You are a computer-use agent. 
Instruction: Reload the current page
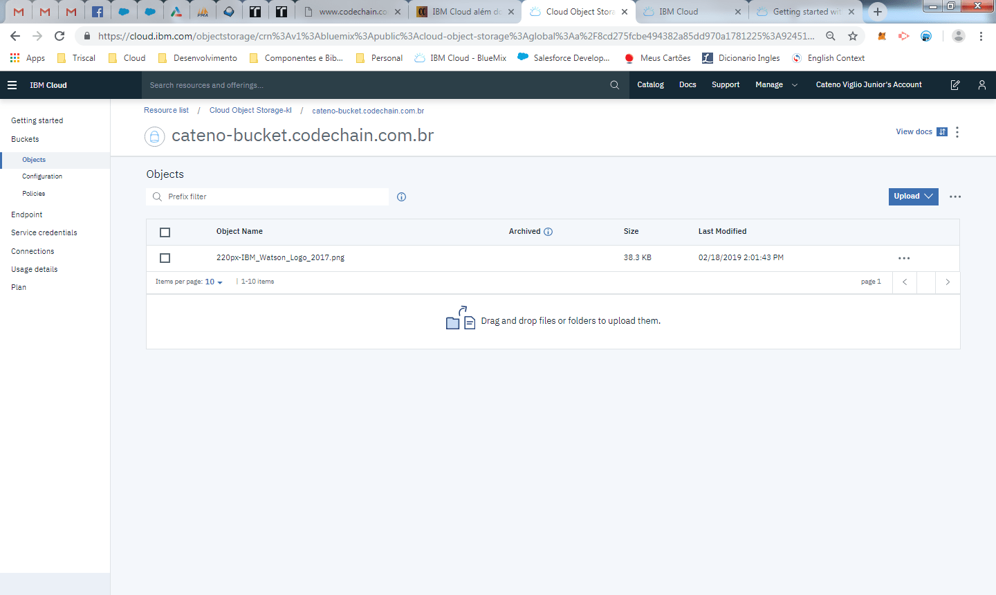[x=59, y=36]
